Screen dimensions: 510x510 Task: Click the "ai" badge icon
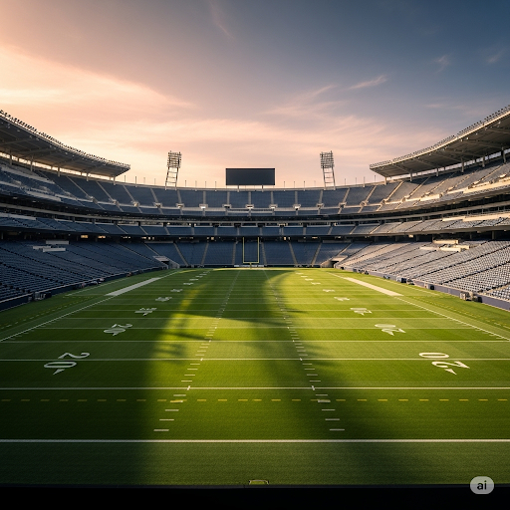(482, 485)
